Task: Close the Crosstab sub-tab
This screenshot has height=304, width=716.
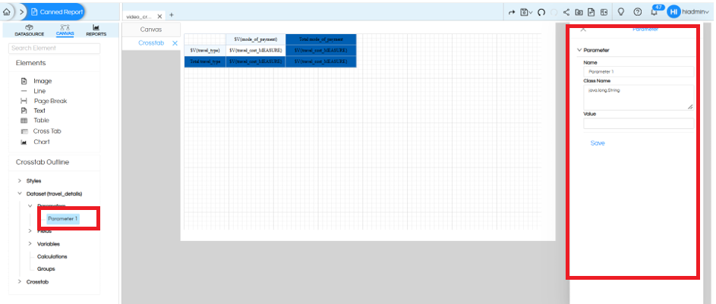Action: (x=175, y=44)
